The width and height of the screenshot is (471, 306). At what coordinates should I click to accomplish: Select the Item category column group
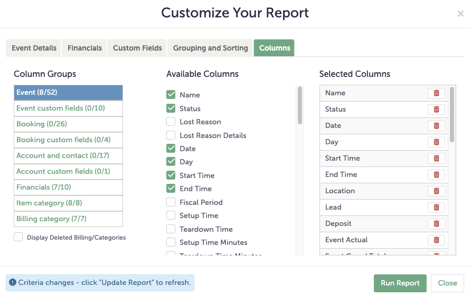(68, 203)
